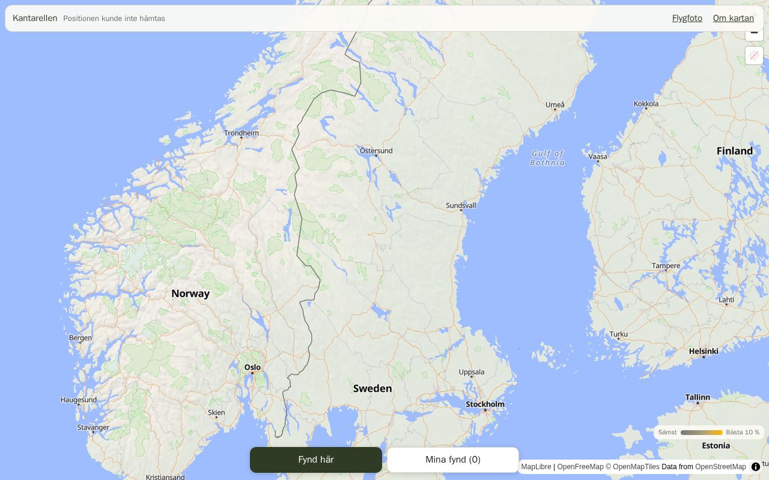The height and width of the screenshot is (480, 769).
Task: Click the Norway country label
Action: coord(190,293)
